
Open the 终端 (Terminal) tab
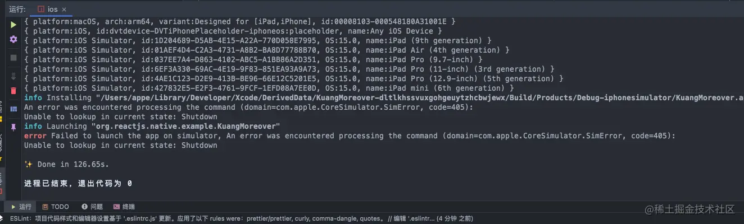(x=124, y=207)
